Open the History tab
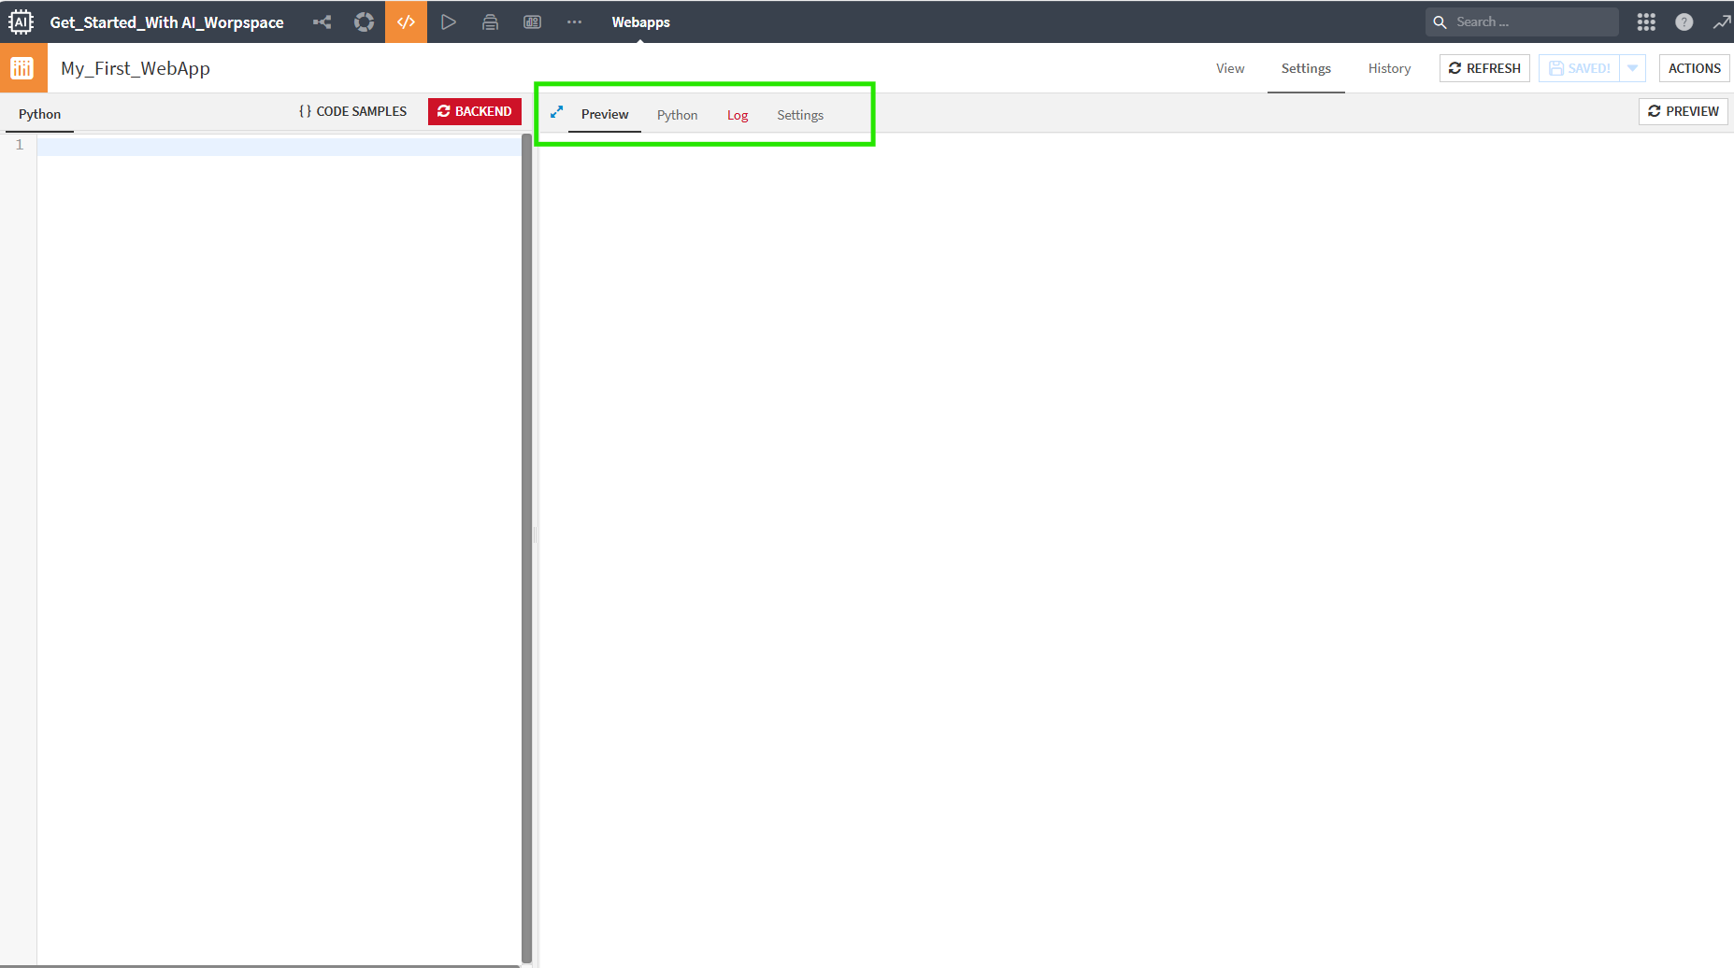Image resolution: width=1734 pixels, height=968 pixels. point(1389,68)
